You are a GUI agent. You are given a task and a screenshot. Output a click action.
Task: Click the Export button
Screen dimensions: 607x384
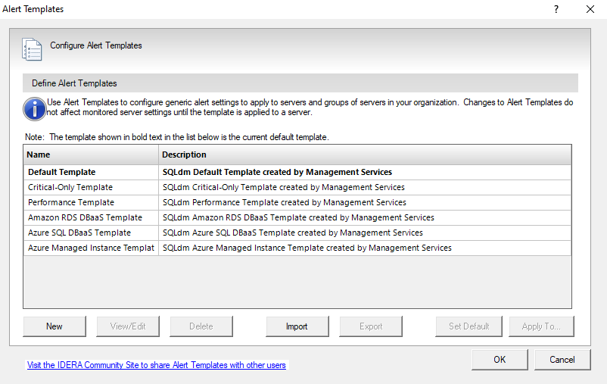[371, 326]
